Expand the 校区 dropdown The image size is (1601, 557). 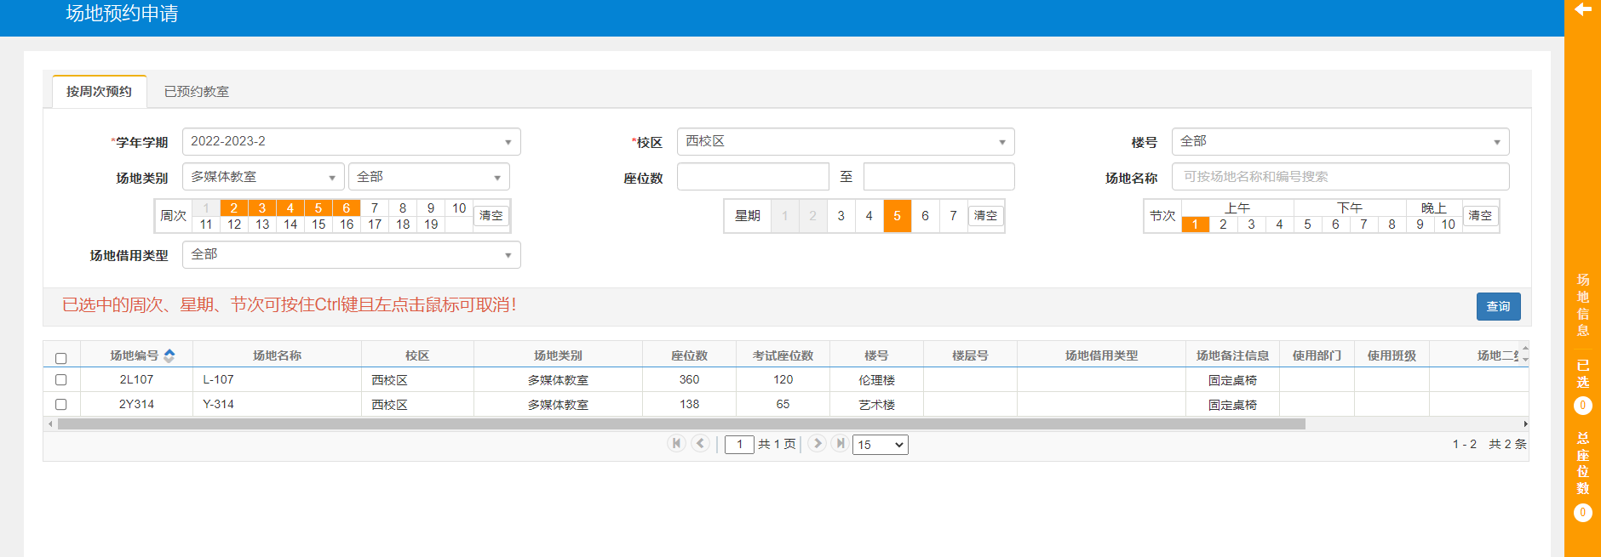click(845, 142)
